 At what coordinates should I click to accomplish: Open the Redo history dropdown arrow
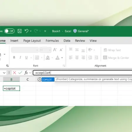(x=40, y=31)
